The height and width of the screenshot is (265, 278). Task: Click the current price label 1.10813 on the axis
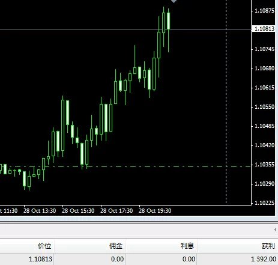click(x=264, y=29)
